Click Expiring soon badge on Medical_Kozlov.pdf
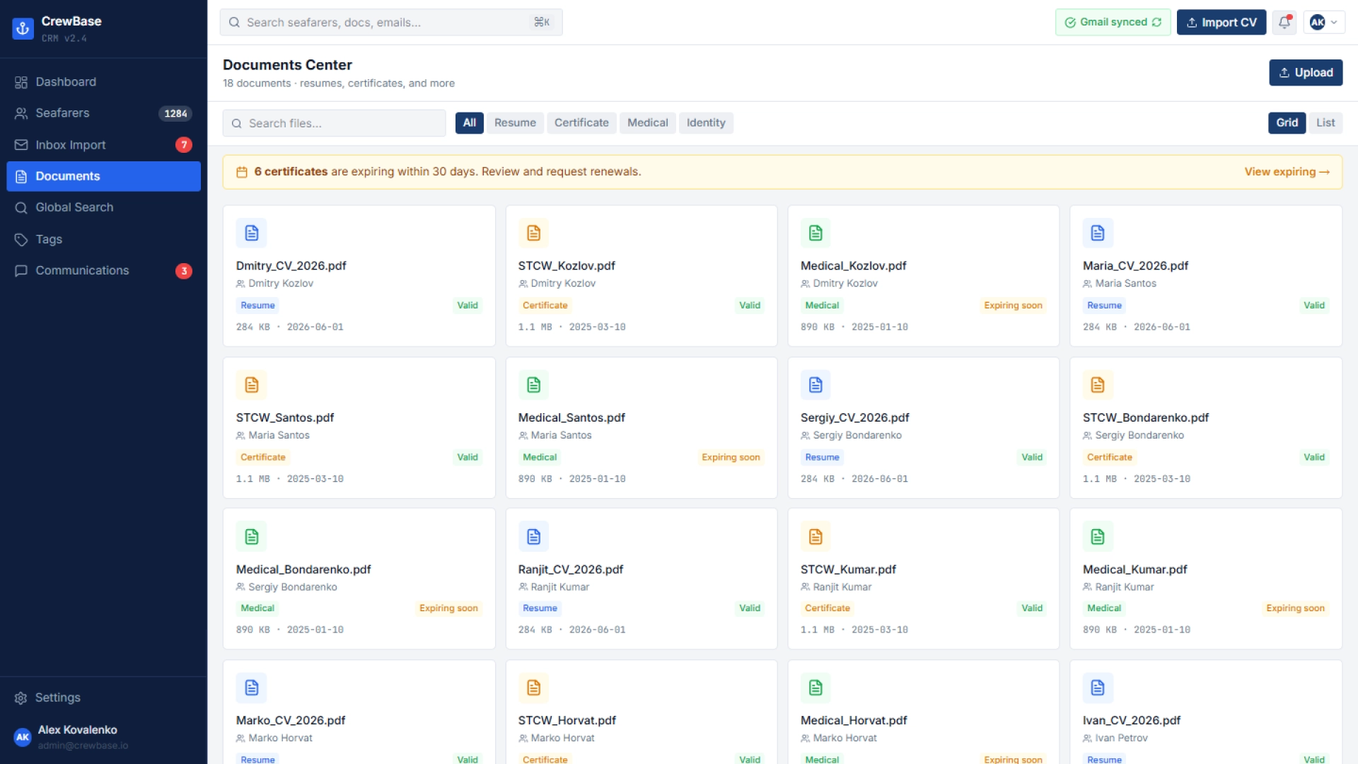The width and height of the screenshot is (1358, 764). point(1013,306)
